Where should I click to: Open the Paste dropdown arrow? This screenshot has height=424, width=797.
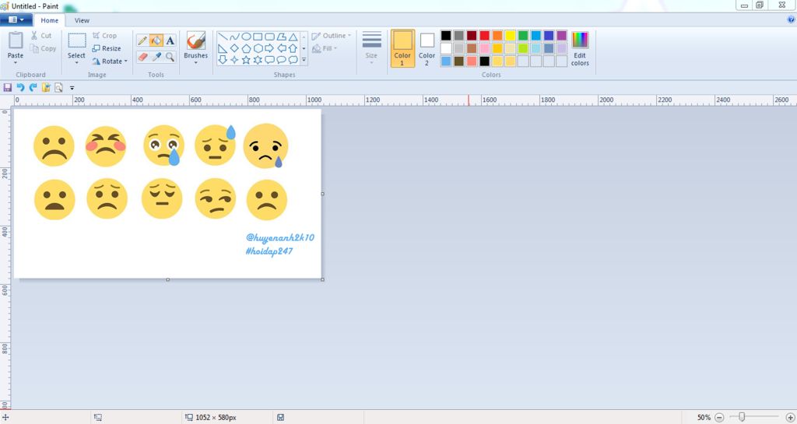[16, 62]
